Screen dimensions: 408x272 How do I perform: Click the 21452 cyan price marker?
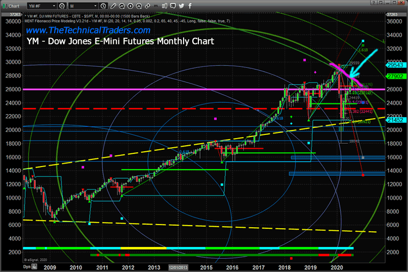(395, 120)
